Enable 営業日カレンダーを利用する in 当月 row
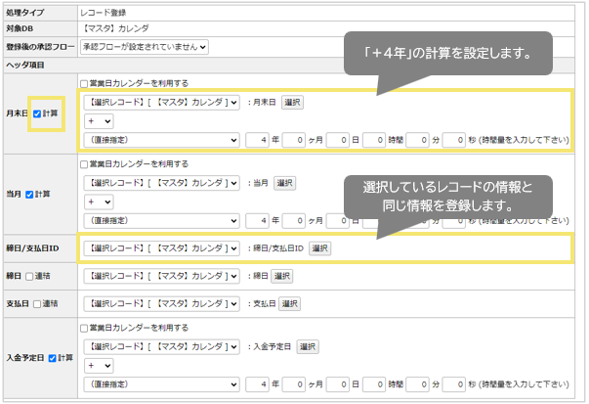This screenshot has height=404, width=589. 85,163
